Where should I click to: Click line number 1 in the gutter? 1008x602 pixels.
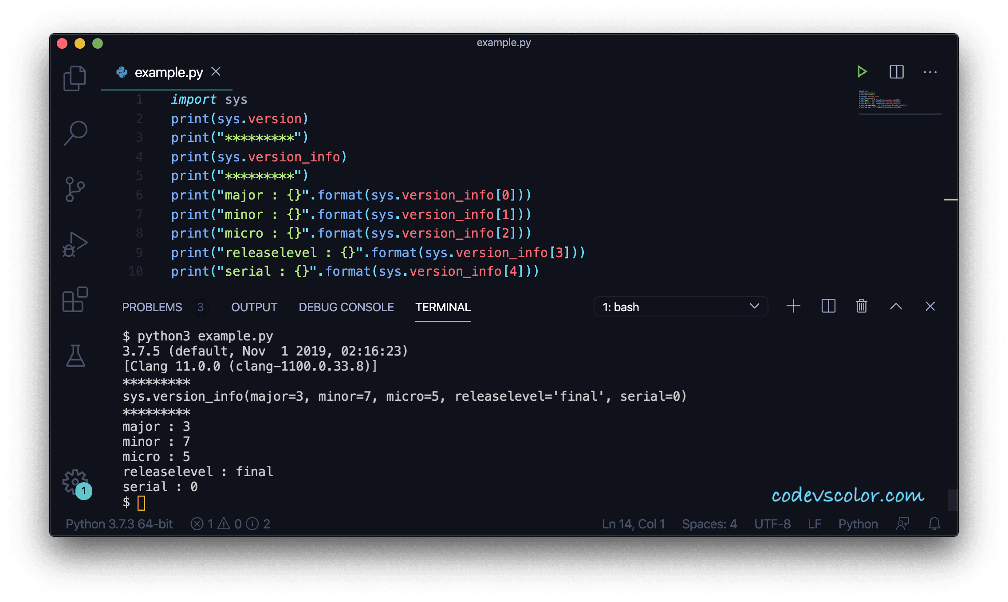(139, 99)
